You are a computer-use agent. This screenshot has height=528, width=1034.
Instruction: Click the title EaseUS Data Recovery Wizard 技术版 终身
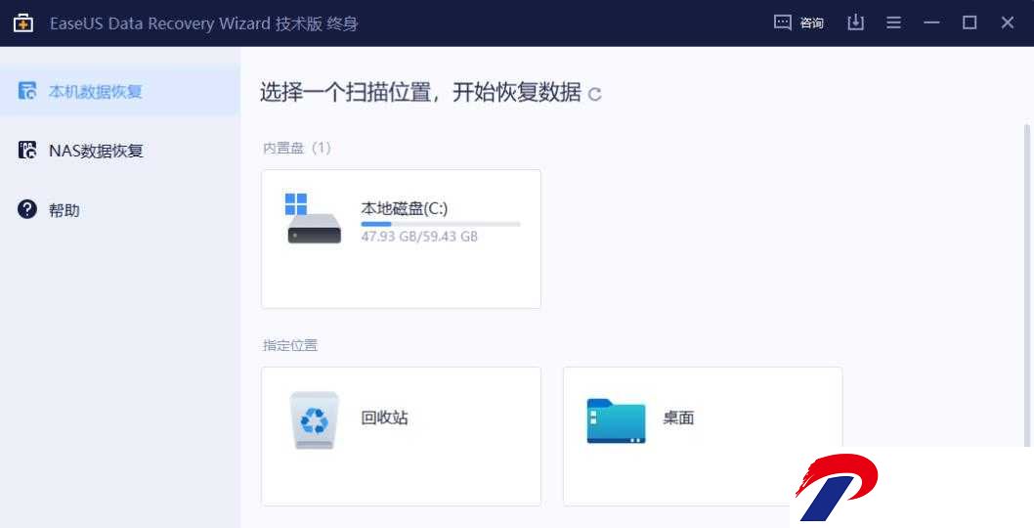click(203, 23)
